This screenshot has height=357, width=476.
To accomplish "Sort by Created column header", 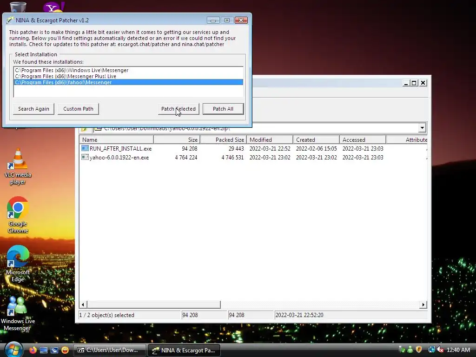I will (316, 139).
